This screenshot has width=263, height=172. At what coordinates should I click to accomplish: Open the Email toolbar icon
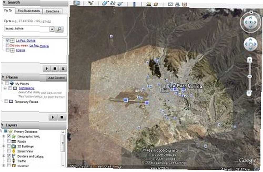(170, 4)
